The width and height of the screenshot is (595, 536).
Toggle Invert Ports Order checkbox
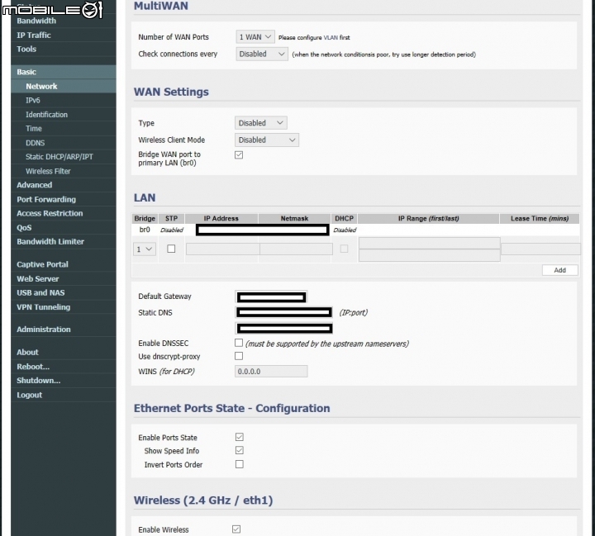pyautogui.click(x=240, y=464)
